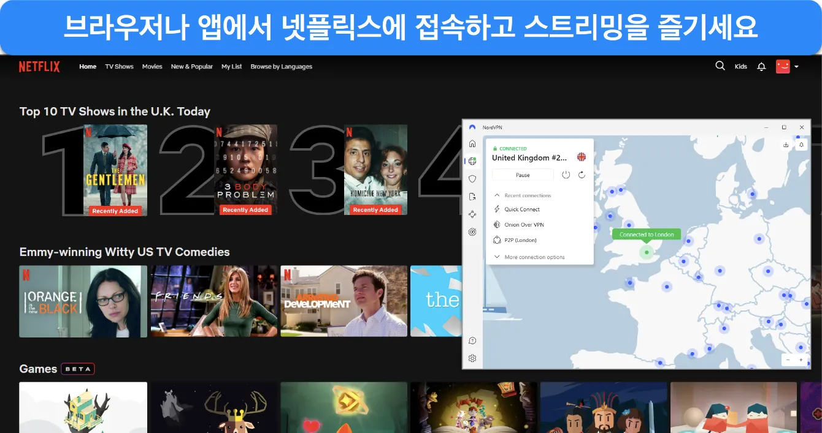The image size is (822, 433).
Task: Click Recently Added badge on Homicide New York
Action: (375, 210)
